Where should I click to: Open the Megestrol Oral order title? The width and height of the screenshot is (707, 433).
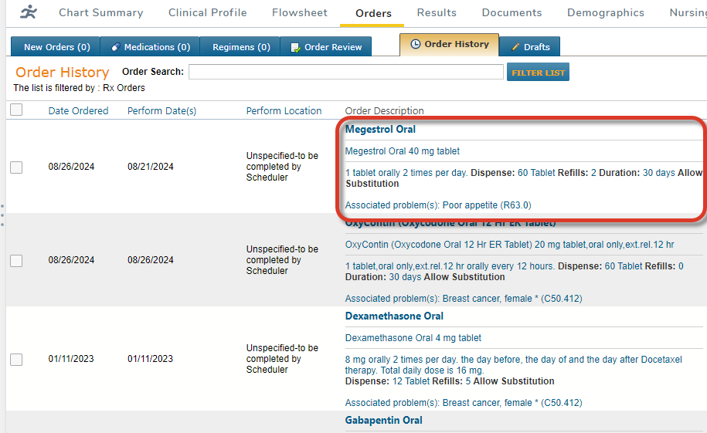pos(380,130)
